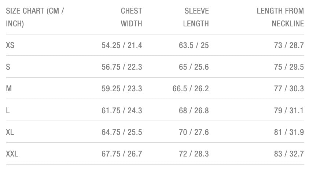Click sleeve length value 63.5 / 25

[194, 45]
